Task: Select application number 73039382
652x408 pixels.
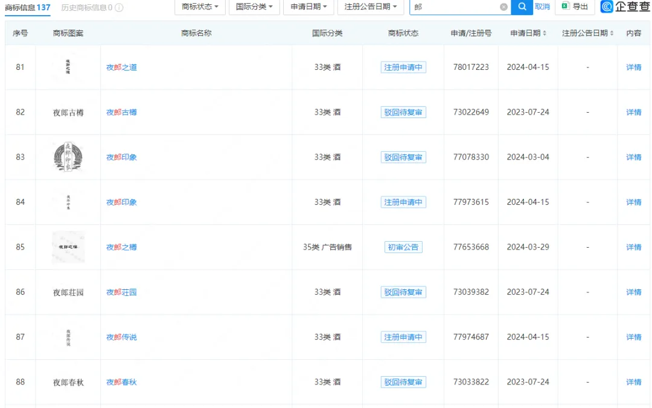Action: (x=471, y=292)
